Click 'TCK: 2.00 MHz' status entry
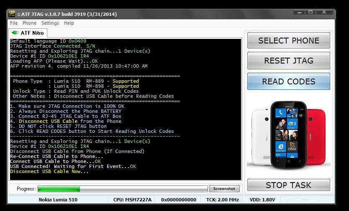The height and width of the screenshot is (211, 349). tap(223, 200)
